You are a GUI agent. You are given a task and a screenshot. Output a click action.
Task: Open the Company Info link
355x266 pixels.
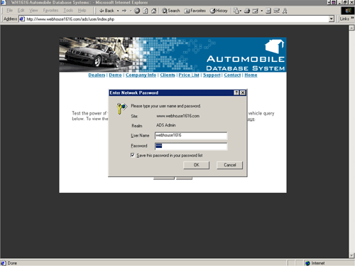pyautogui.click(x=141, y=75)
